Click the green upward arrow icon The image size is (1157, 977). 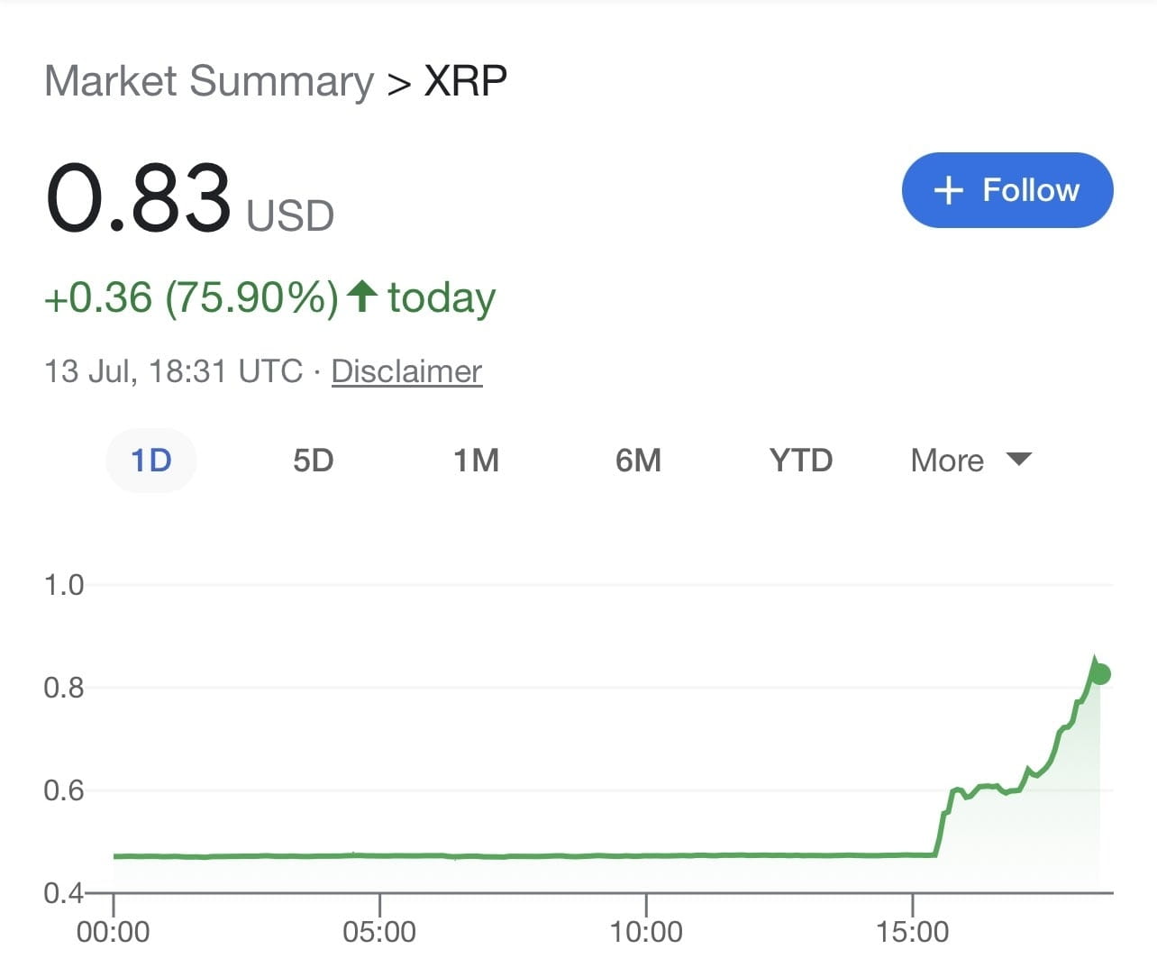pos(362,296)
